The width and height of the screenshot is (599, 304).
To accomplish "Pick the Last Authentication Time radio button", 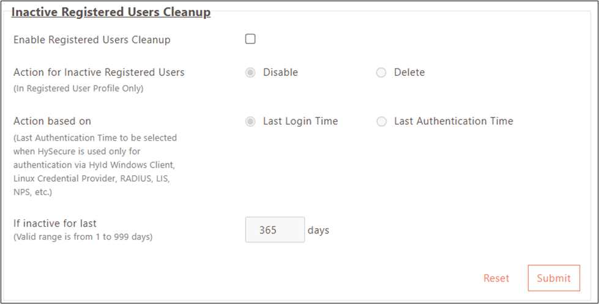I will tap(381, 122).
